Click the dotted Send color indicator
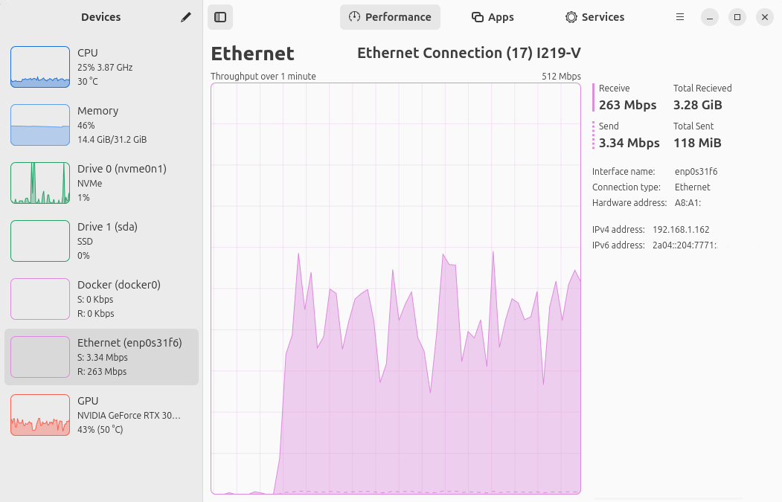The width and height of the screenshot is (782, 502). (x=594, y=135)
